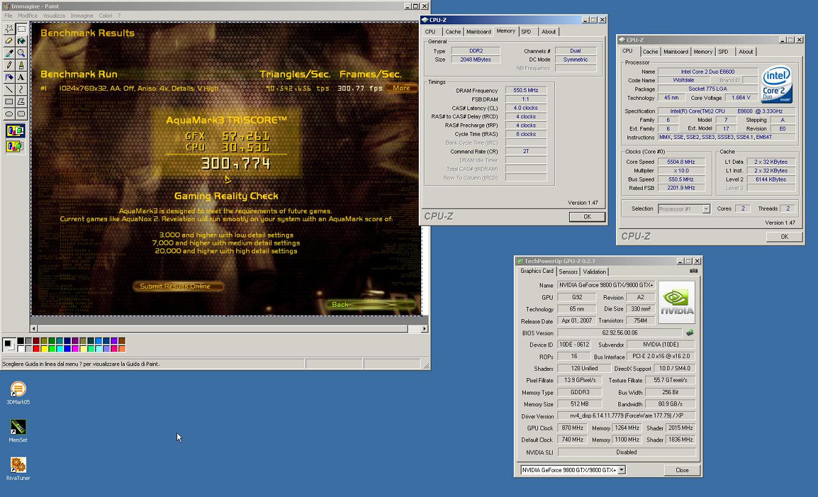This screenshot has height=497, width=818.
Task: Open Cache tab in right CPU-Z window
Action: (650, 52)
